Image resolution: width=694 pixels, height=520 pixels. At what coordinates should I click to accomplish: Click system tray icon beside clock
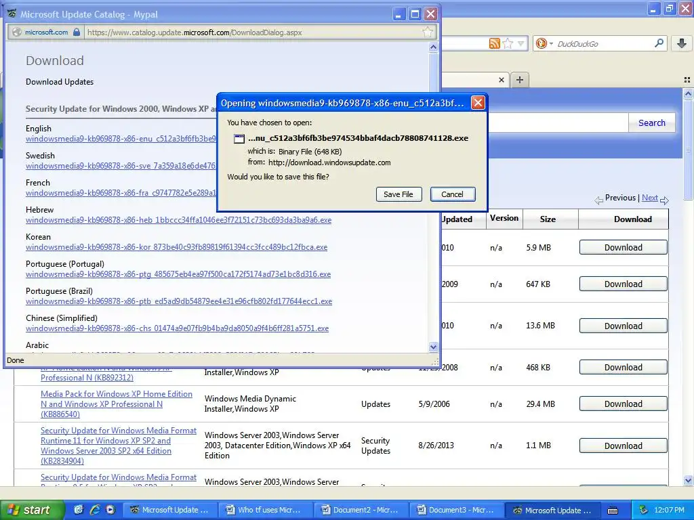[x=643, y=510]
